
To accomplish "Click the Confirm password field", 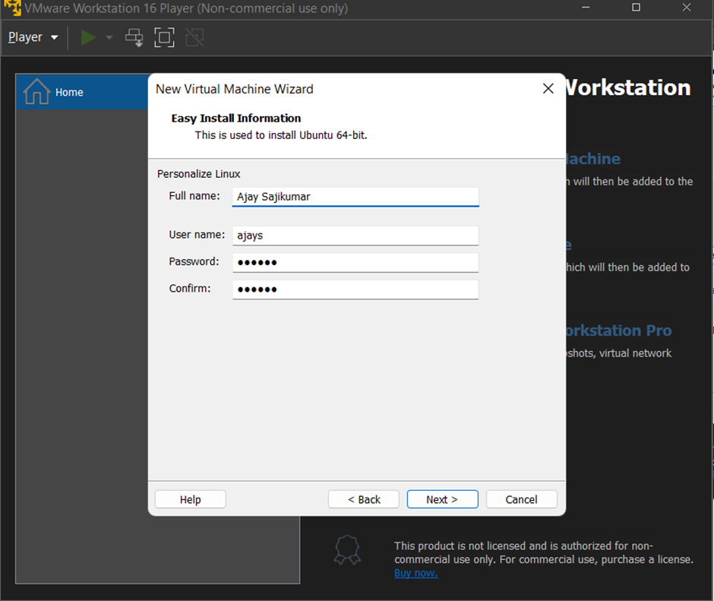I will coord(355,289).
